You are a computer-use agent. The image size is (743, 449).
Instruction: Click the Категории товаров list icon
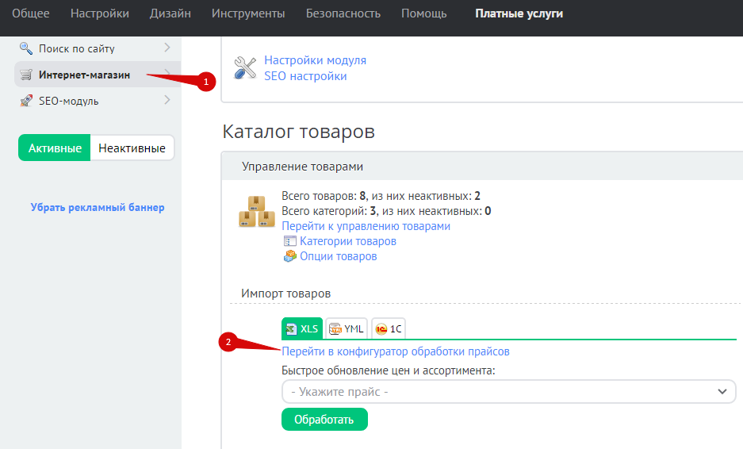pyautogui.click(x=289, y=241)
